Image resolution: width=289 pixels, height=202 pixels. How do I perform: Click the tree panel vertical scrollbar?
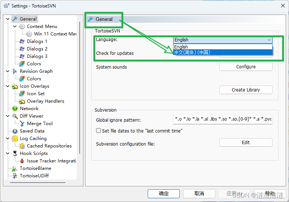[x=80, y=87]
